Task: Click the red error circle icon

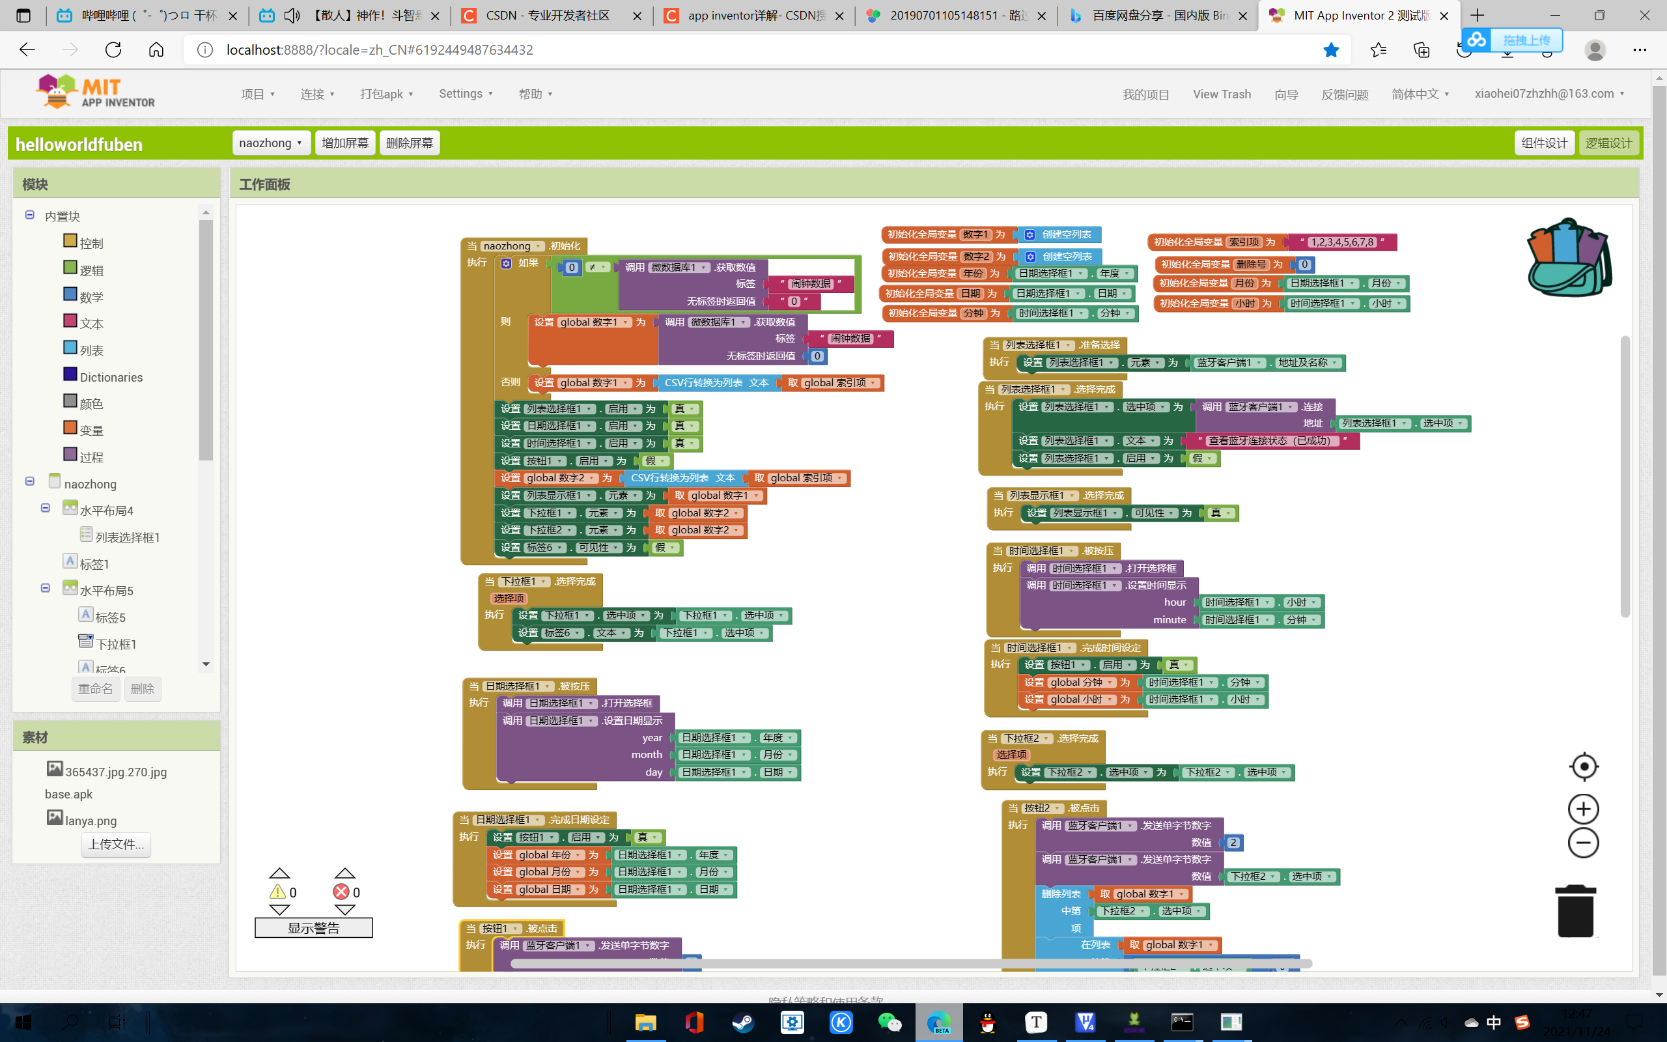Action: coord(341,892)
